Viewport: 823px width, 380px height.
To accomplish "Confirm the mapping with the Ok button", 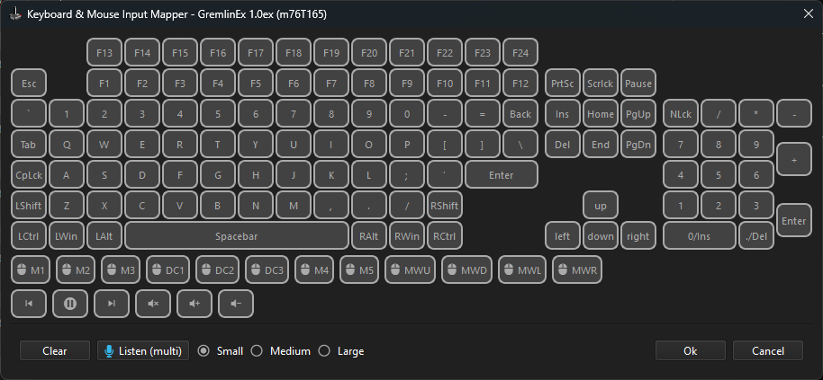I will (x=691, y=351).
